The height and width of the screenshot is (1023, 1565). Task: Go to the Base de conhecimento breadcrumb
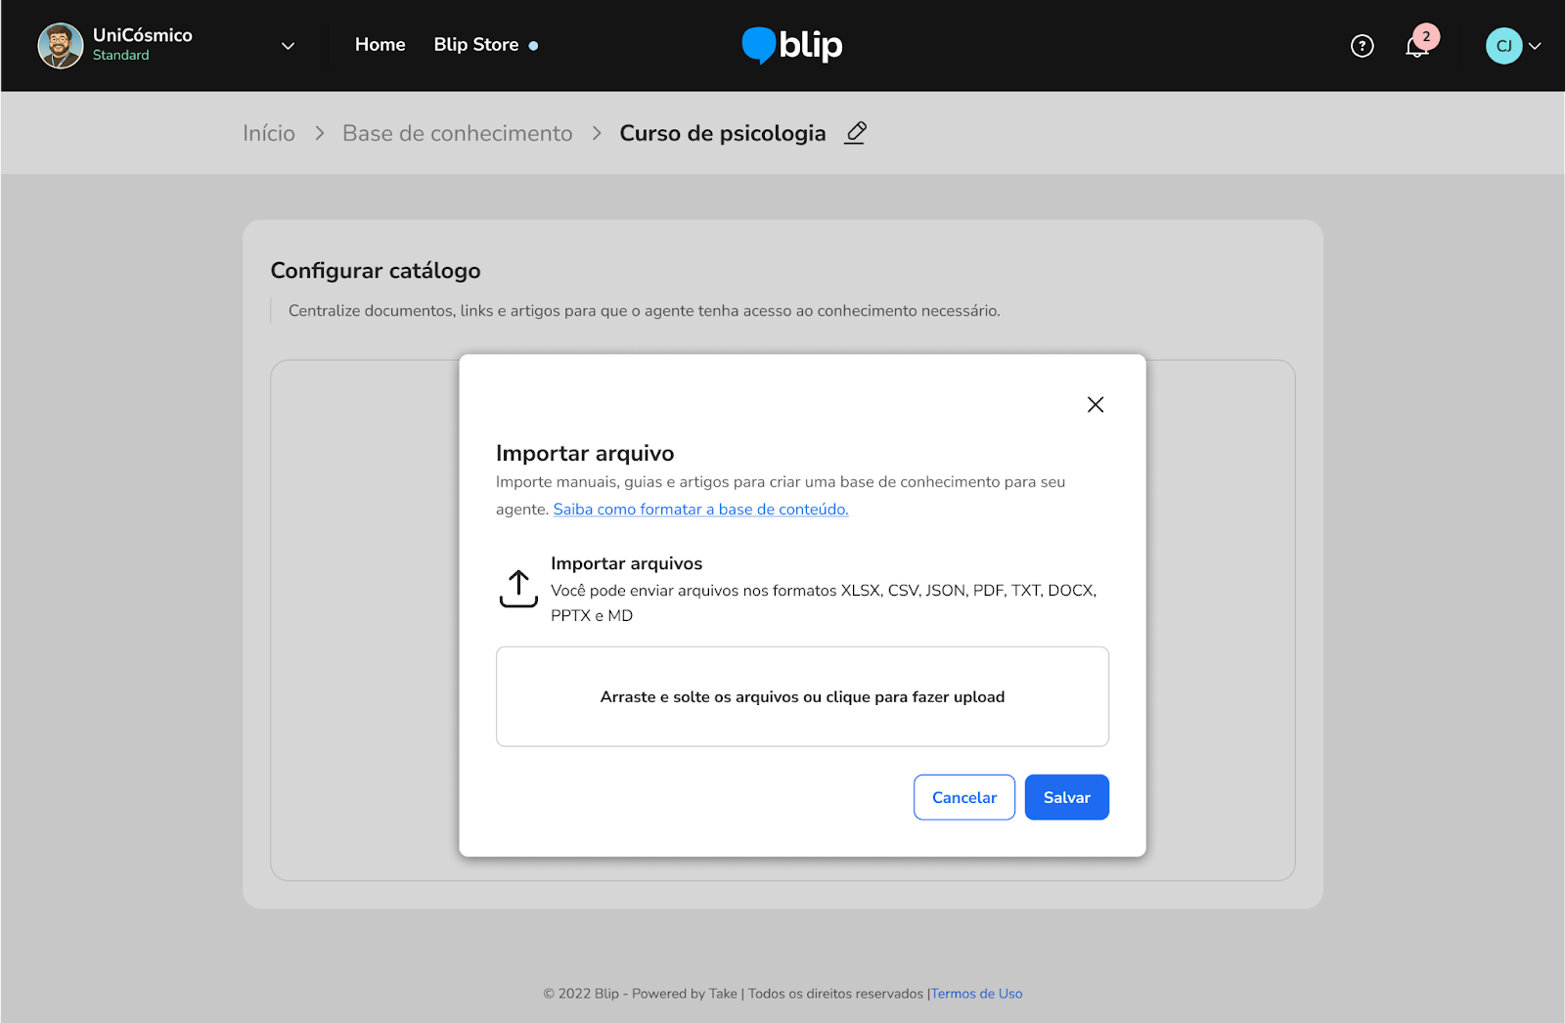(457, 133)
